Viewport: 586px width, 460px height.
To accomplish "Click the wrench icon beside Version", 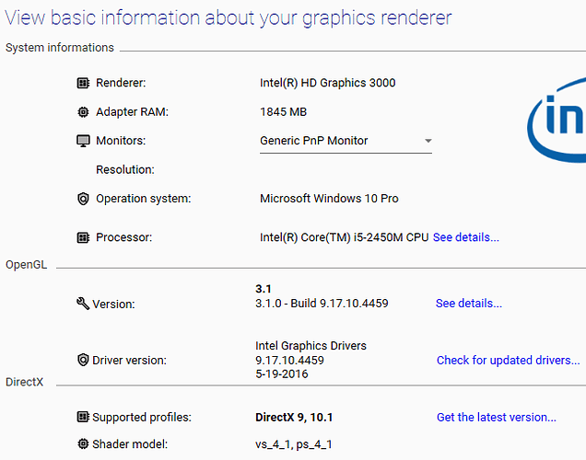I will (x=83, y=304).
